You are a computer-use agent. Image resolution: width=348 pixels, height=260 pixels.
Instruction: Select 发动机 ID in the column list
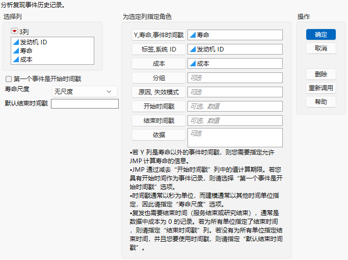(52, 42)
